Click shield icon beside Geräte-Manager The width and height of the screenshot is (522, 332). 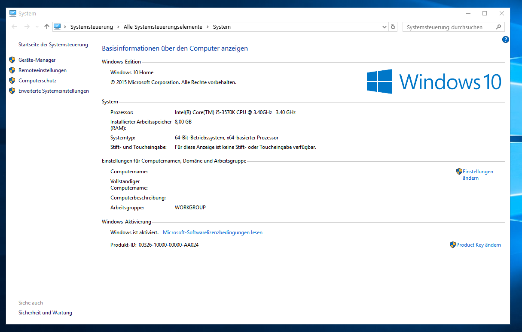coord(12,60)
